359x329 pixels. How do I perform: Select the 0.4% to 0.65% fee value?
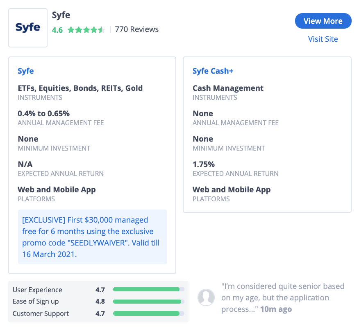pyautogui.click(x=44, y=114)
